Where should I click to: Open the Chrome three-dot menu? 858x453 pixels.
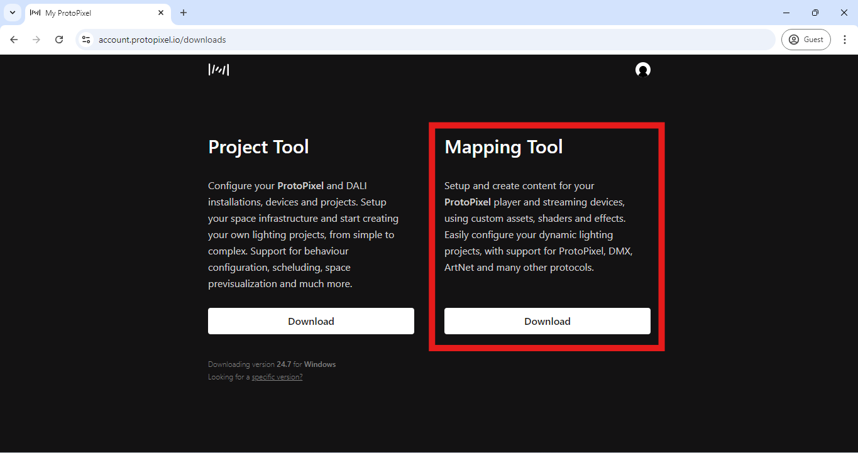[845, 39]
